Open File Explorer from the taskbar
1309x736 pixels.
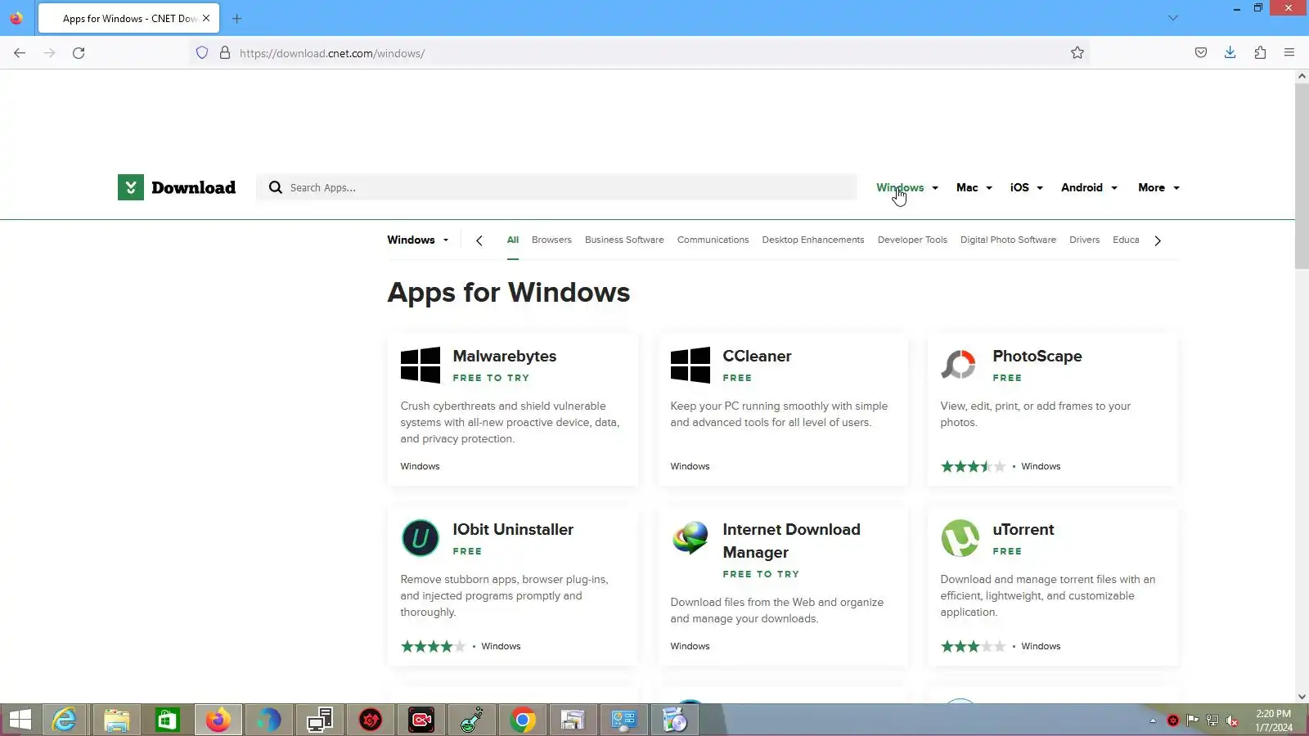(116, 720)
